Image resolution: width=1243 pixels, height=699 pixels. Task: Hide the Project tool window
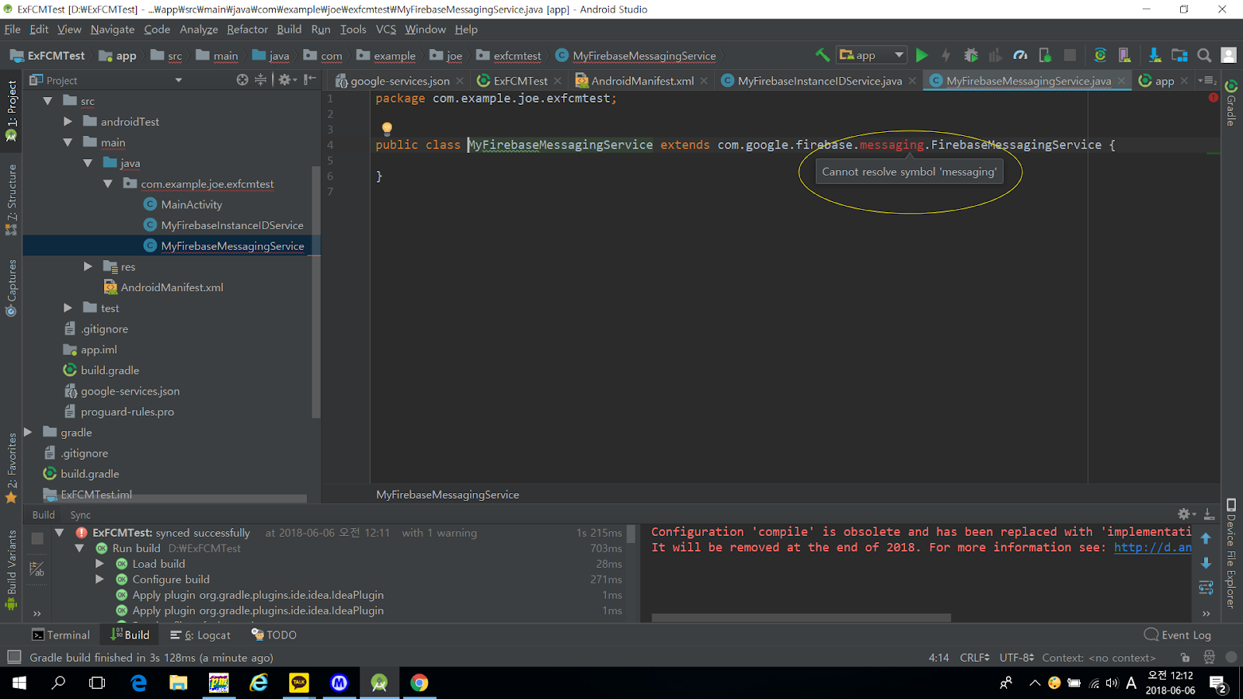coord(310,80)
